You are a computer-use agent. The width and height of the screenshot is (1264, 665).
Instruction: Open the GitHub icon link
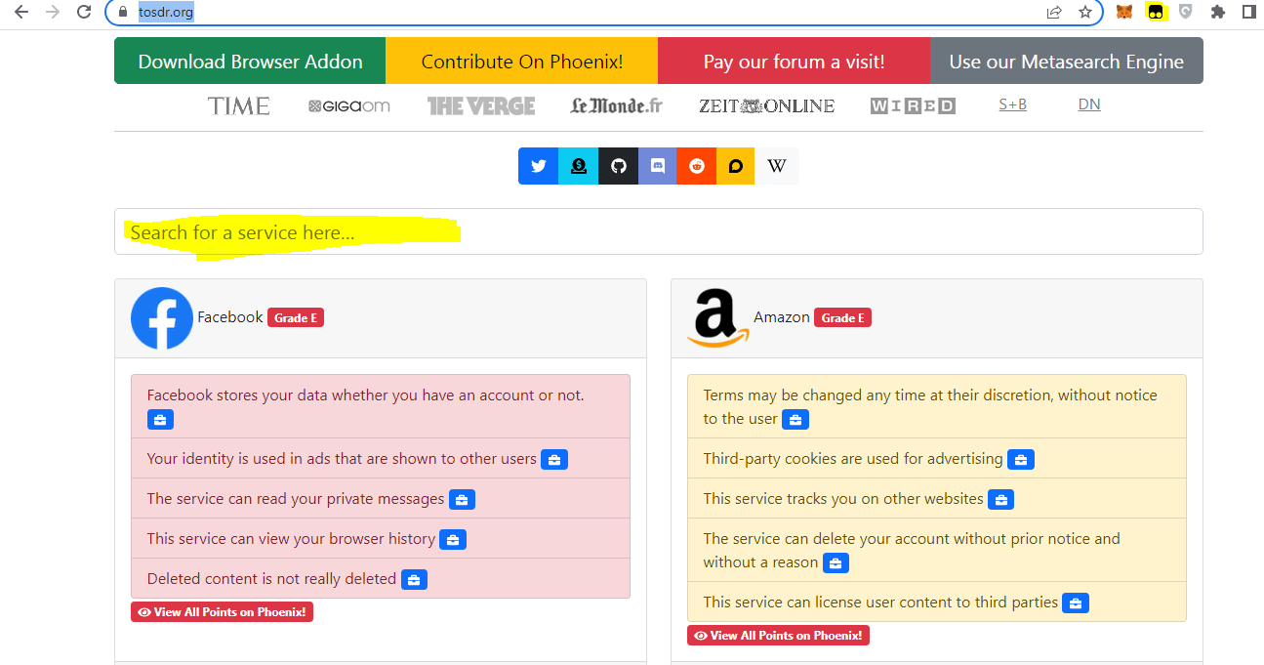618,166
